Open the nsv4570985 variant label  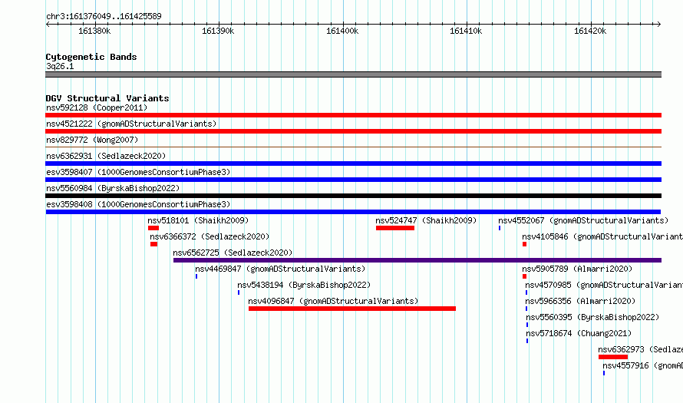604,285
